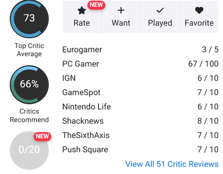This screenshot has width=223, height=174.
Task: Mark game as Played with checkmark
Action: coord(160,11)
